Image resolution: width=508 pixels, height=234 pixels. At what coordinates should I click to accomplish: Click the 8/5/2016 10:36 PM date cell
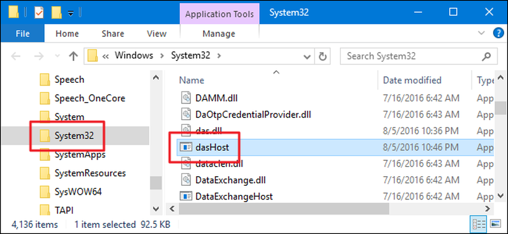pos(421,131)
